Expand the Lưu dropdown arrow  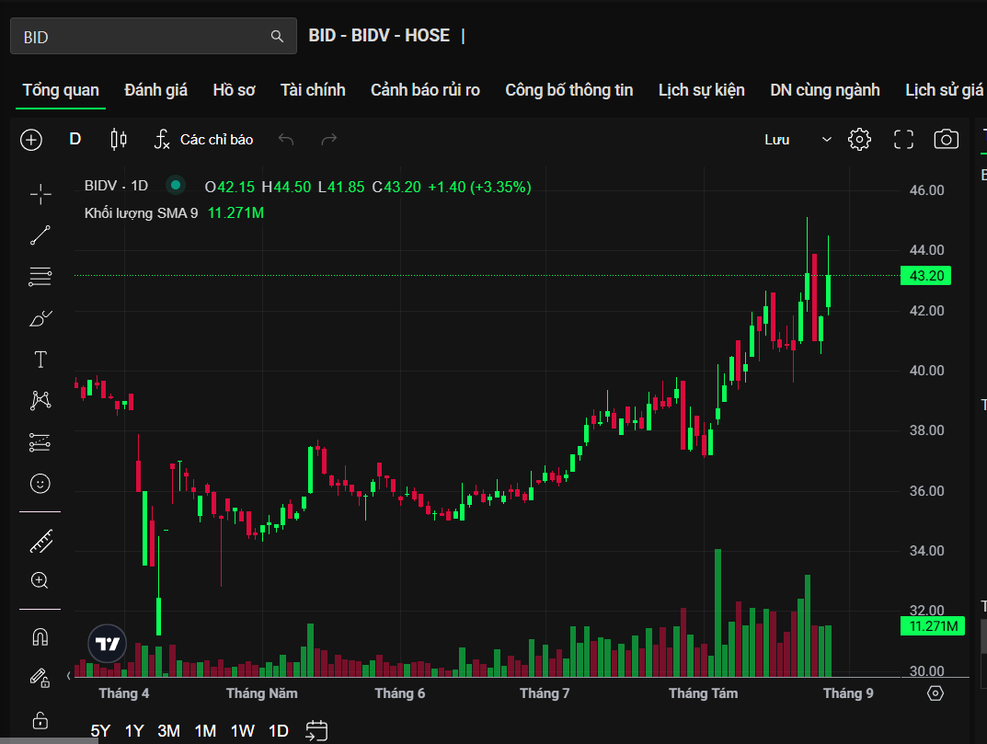(x=827, y=140)
